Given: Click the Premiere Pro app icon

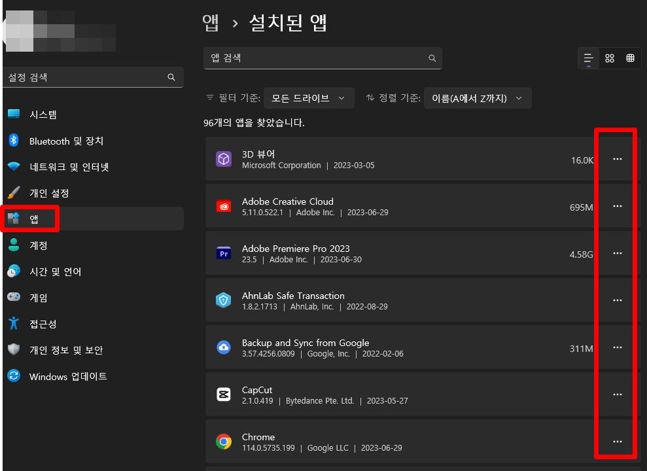Looking at the screenshot, I should (224, 253).
